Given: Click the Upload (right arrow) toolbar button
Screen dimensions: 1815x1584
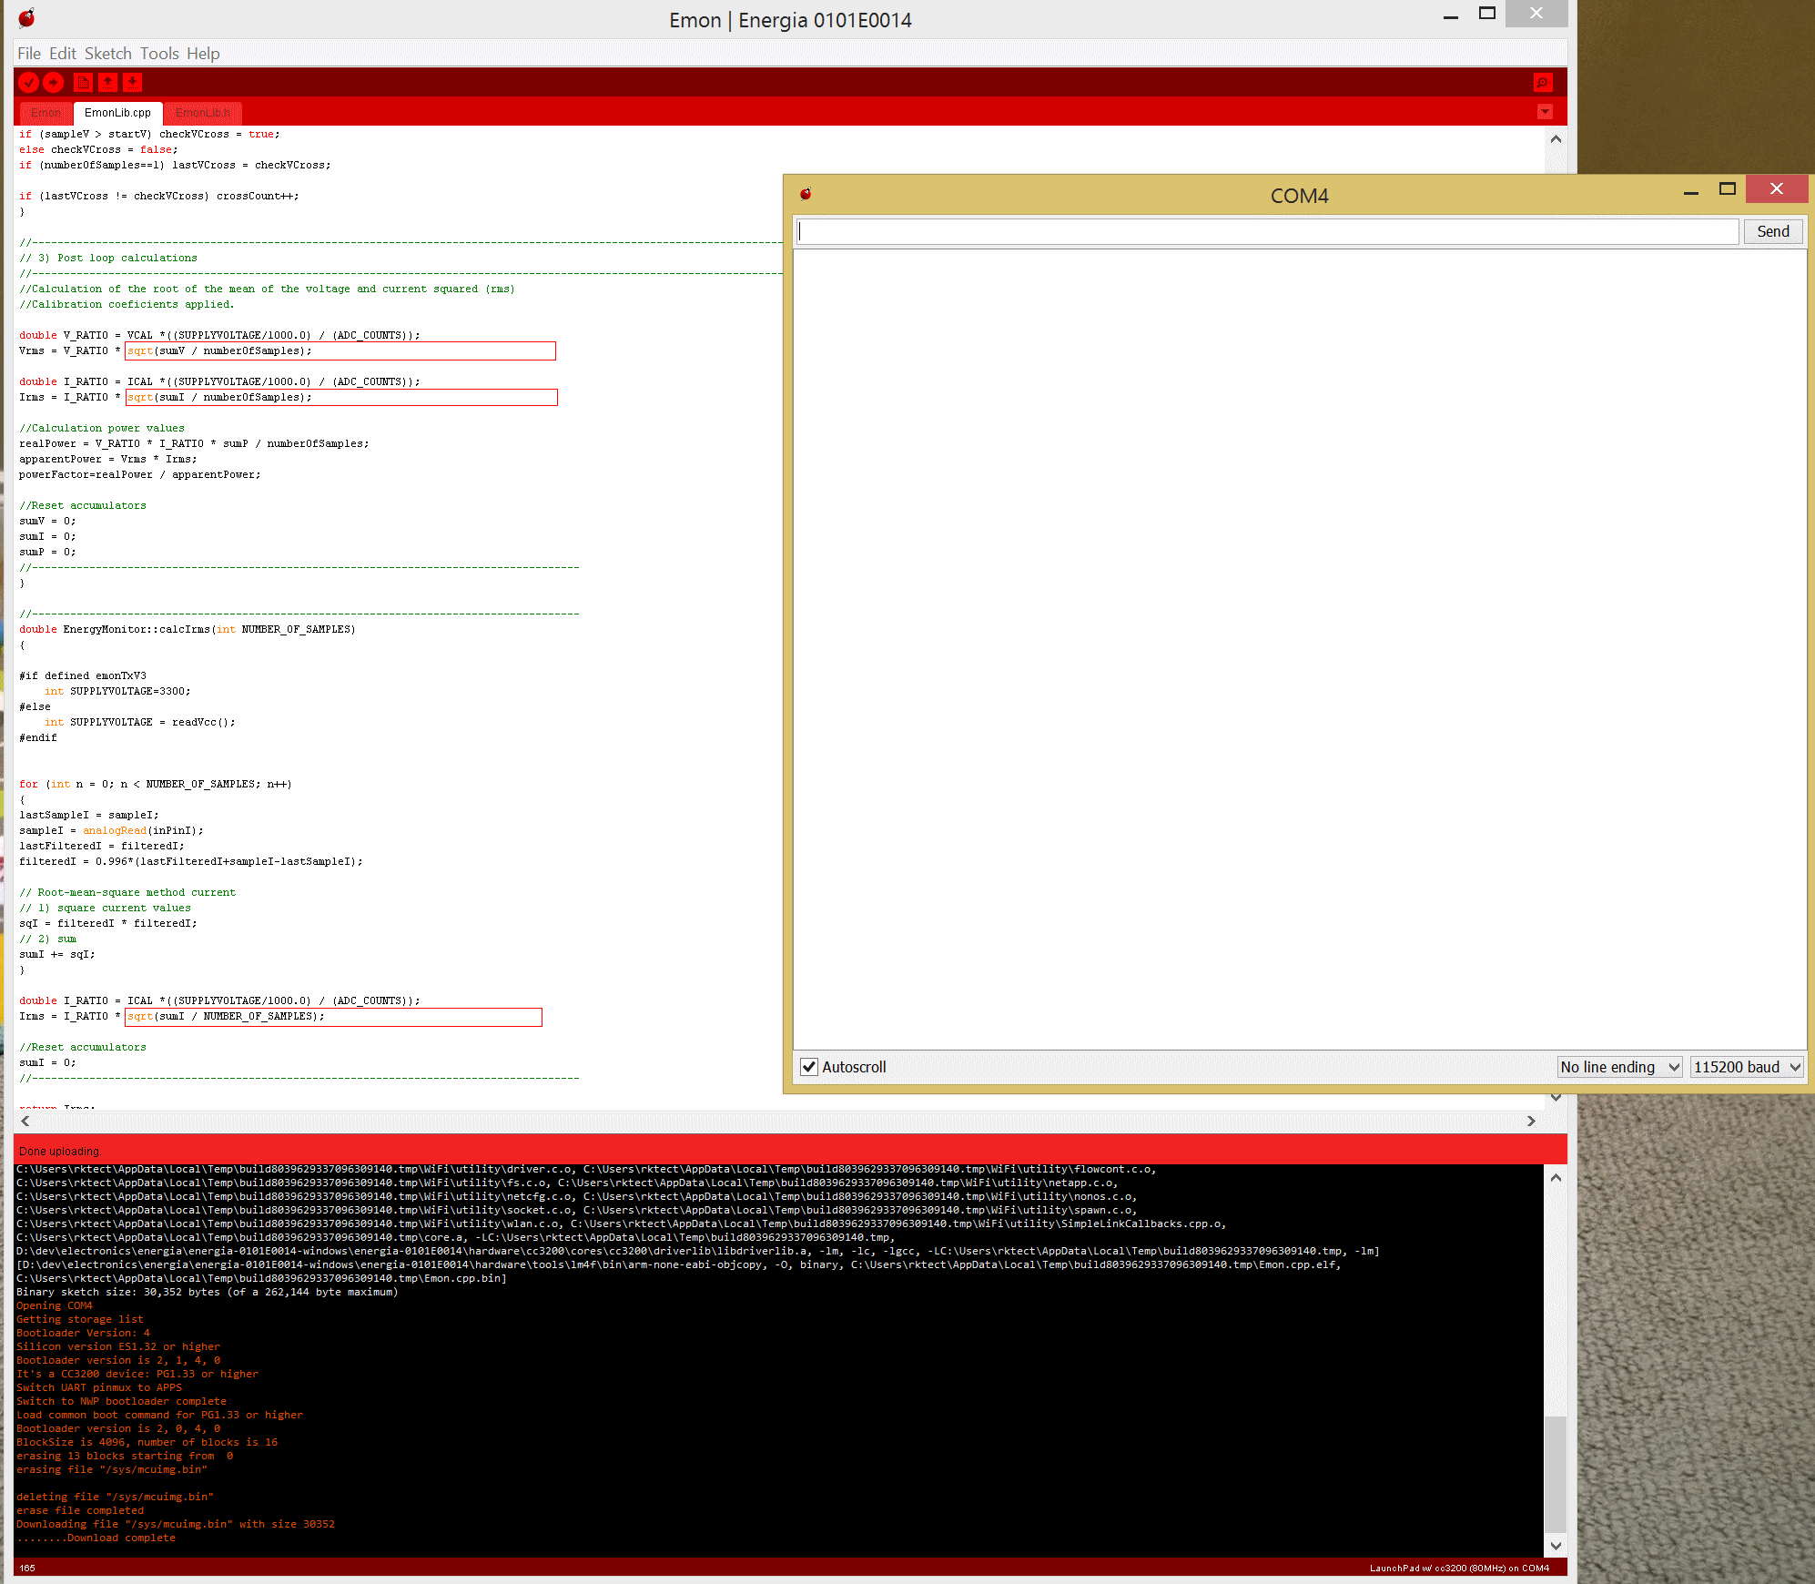Looking at the screenshot, I should [54, 83].
